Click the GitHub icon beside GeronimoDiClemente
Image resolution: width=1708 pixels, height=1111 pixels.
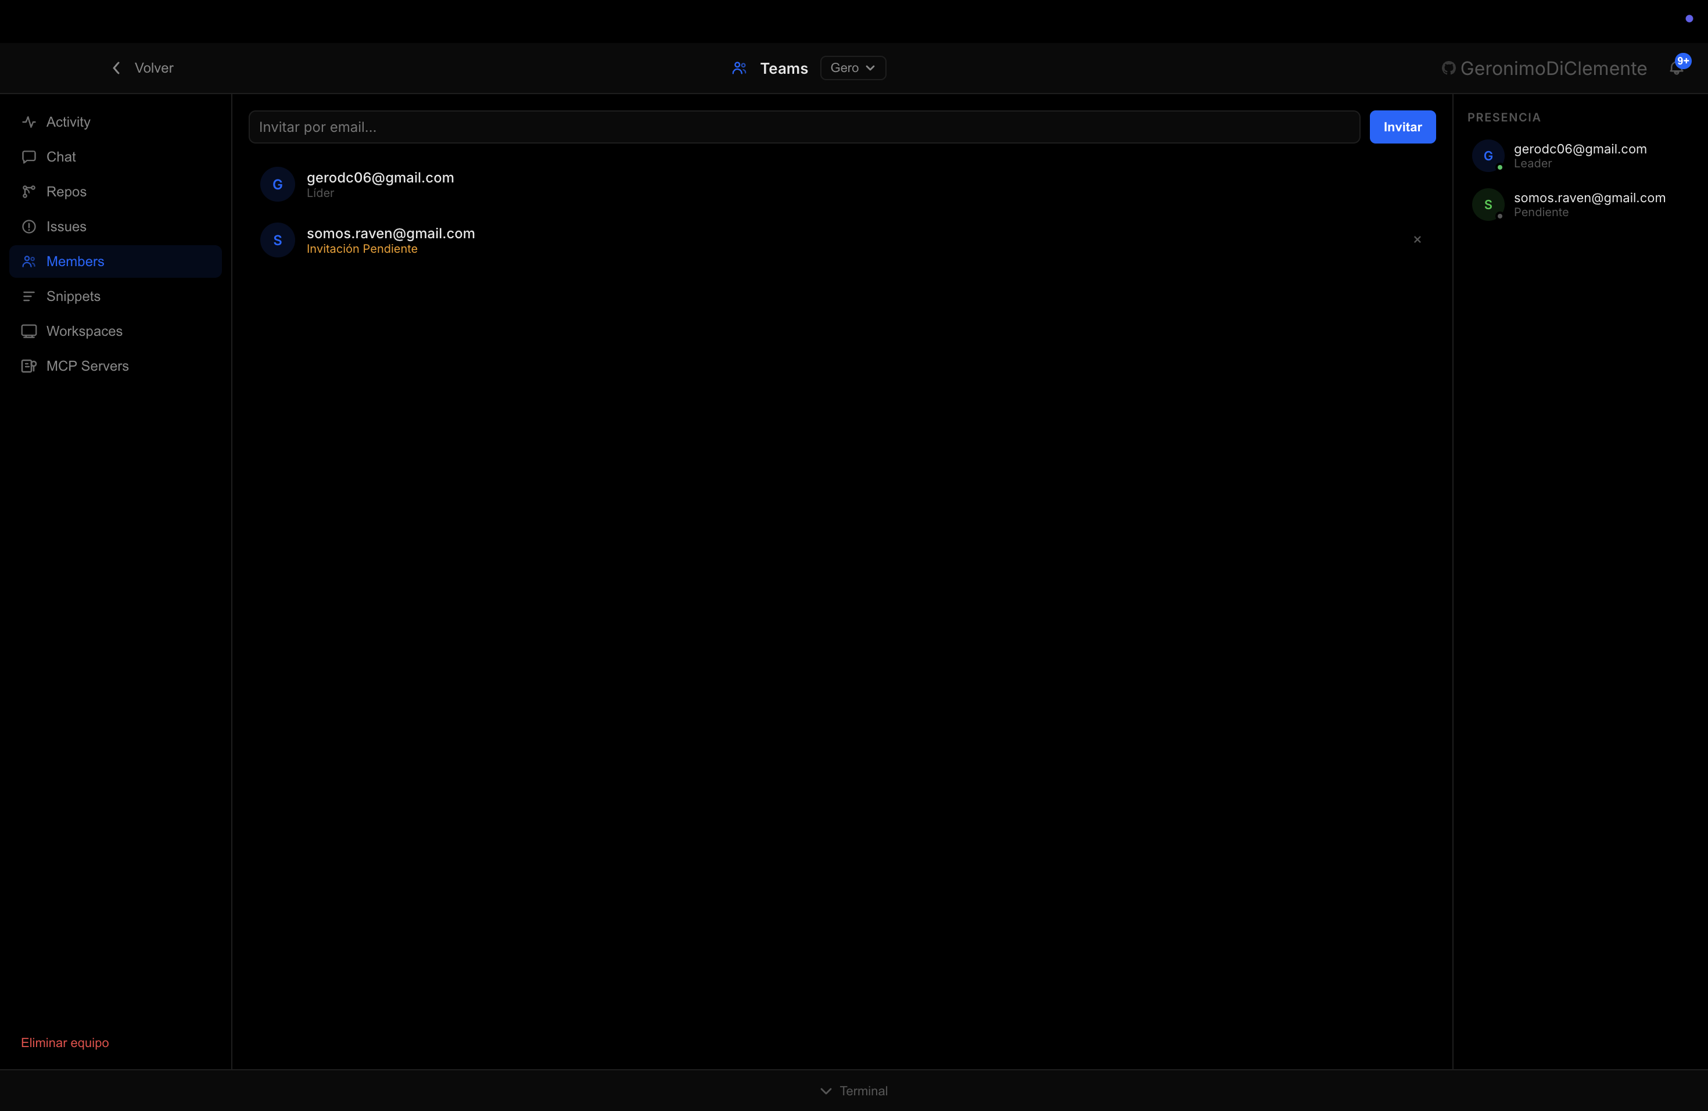point(1448,68)
